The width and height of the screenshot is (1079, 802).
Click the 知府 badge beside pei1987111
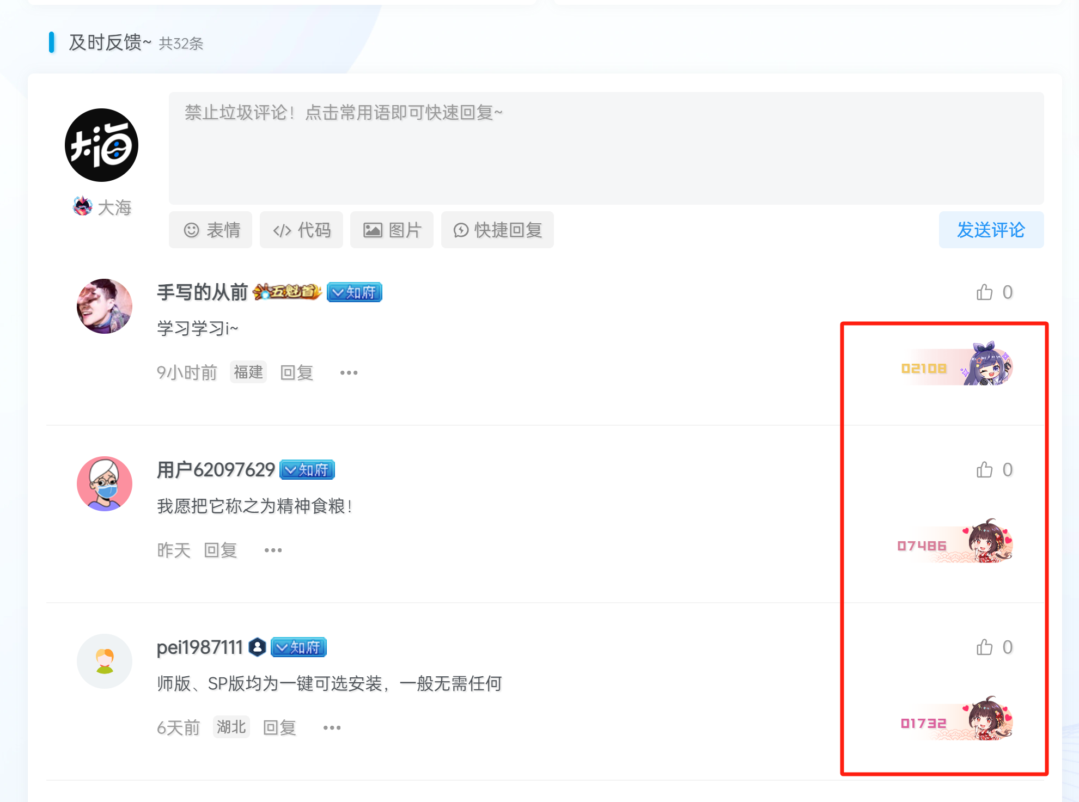click(x=298, y=647)
